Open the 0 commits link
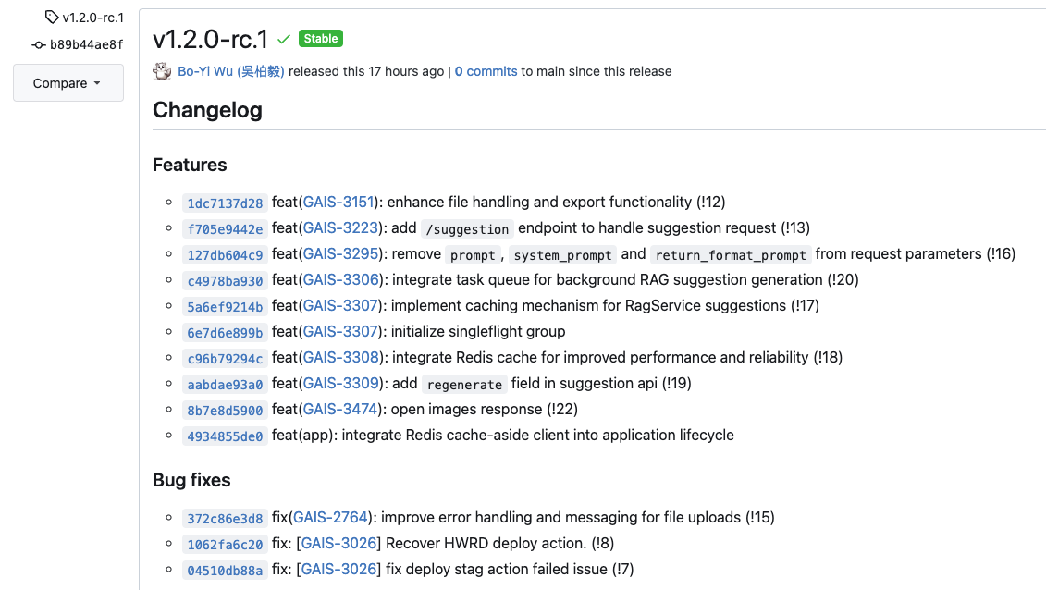Viewport: 1046px width, 590px height. (486, 71)
